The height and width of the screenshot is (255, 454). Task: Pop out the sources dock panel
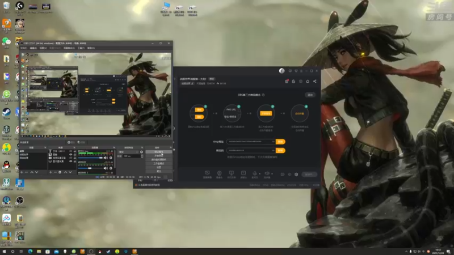tap(74, 147)
